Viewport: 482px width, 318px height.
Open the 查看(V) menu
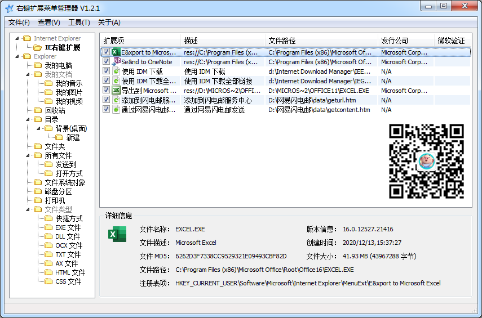point(49,23)
